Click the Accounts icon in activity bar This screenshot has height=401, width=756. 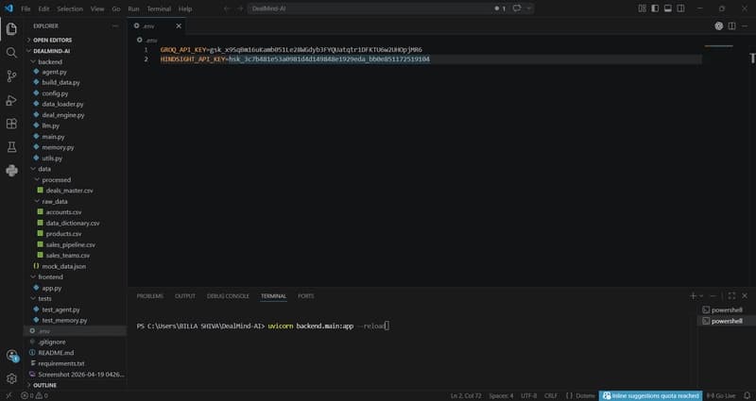coord(11,356)
